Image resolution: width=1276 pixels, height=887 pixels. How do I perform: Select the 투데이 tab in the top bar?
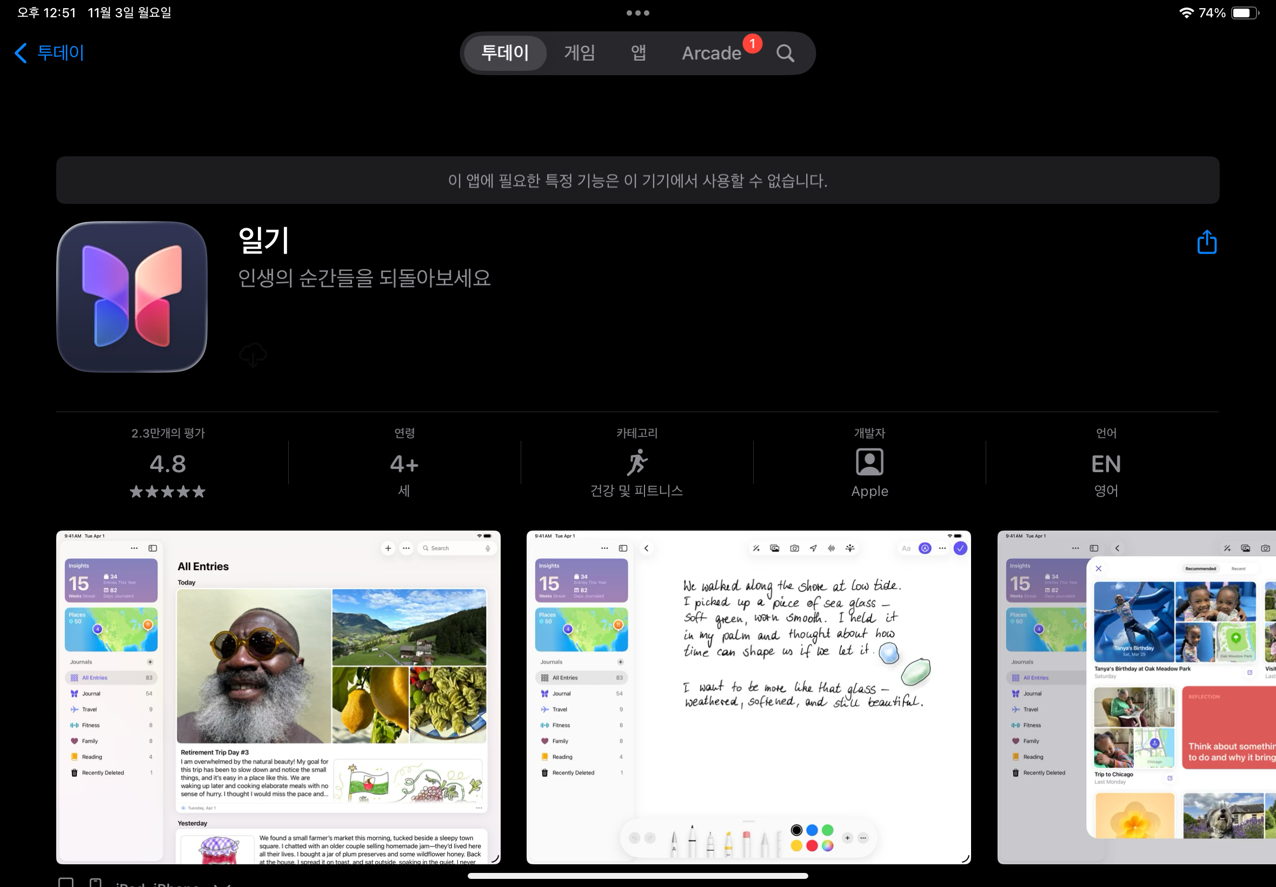504,54
